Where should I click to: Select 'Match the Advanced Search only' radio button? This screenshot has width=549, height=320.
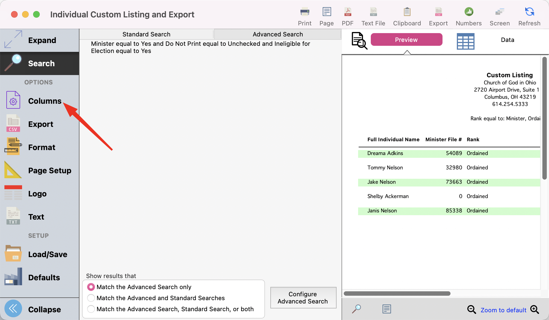point(91,287)
